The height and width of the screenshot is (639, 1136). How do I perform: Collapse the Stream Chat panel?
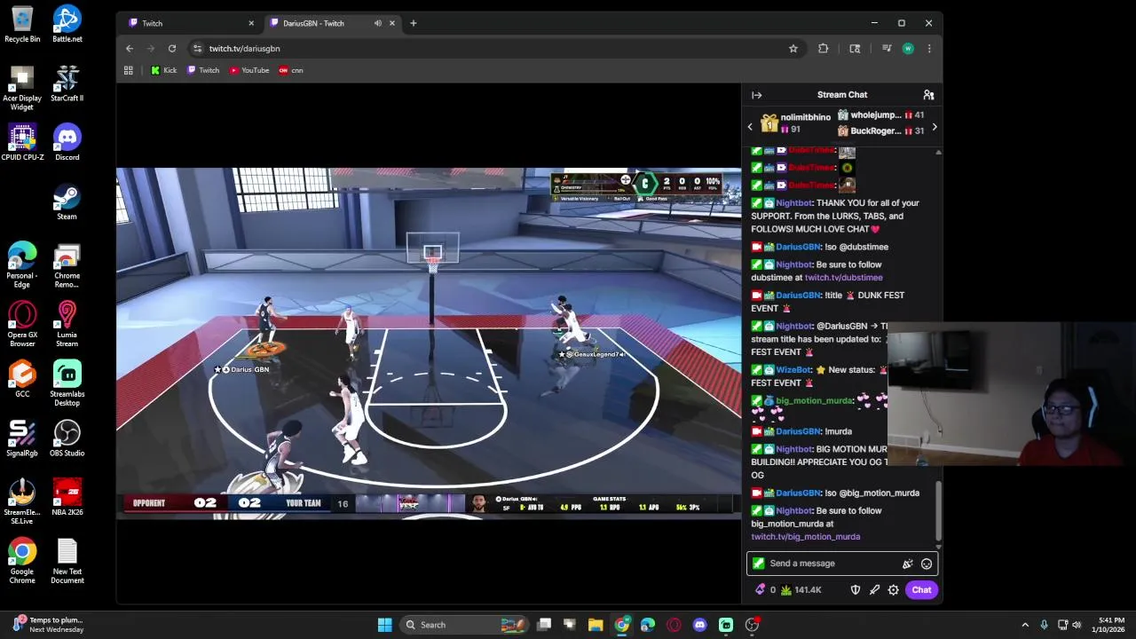pos(756,95)
